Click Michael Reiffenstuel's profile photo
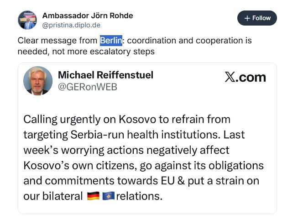This screenshot has width=303, height=220. [x=38, y=80]
